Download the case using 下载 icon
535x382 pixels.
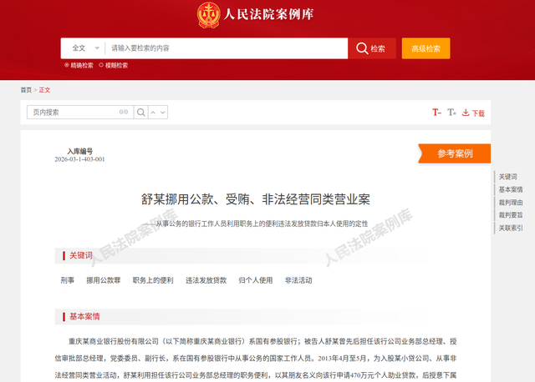click(x=473, y=113)
